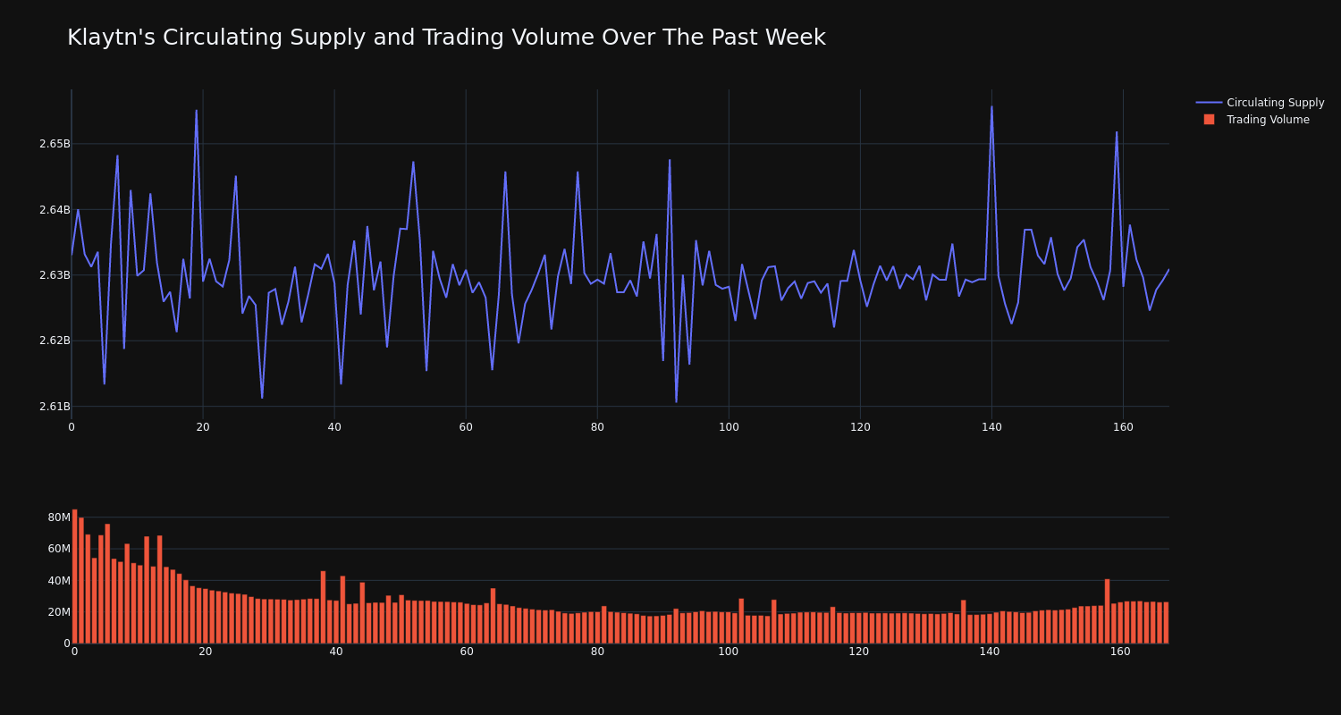Click the 120 tick on lower x-axis
Viewport: 1341px width, 715px height.
[860, 652]
